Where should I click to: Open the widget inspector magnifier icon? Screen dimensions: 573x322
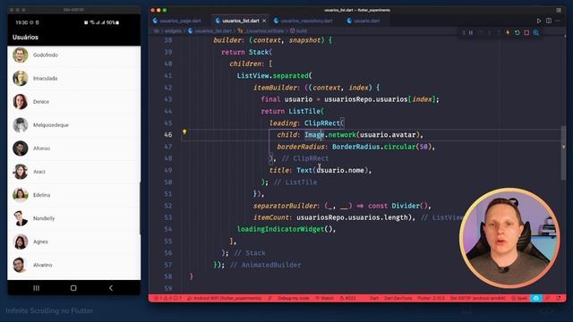coord(535,33)
